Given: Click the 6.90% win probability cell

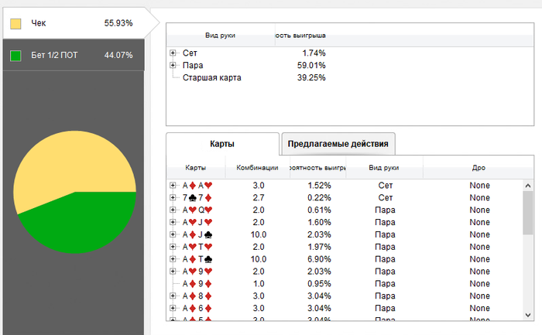Looking at the screenshot, I should coord(319,259).
